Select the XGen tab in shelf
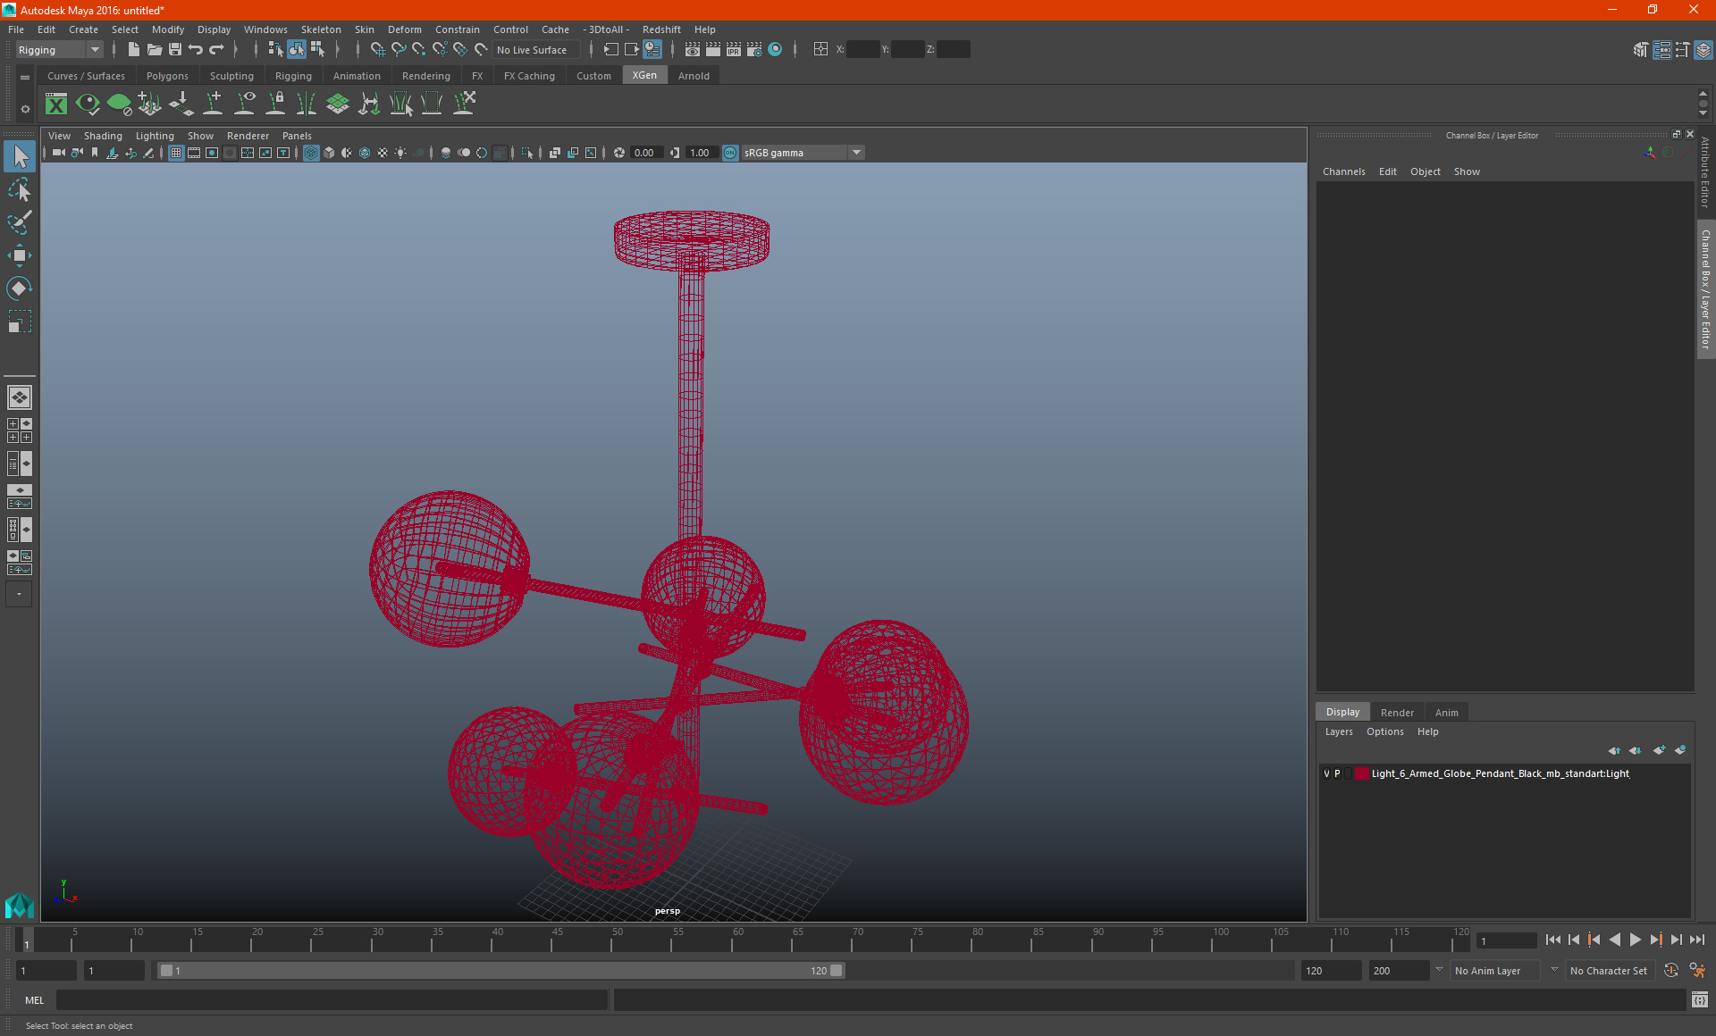 [643, 76]
